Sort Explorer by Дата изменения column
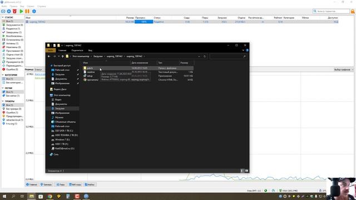This screenshot has width=356, height=200. click(140, 63)
